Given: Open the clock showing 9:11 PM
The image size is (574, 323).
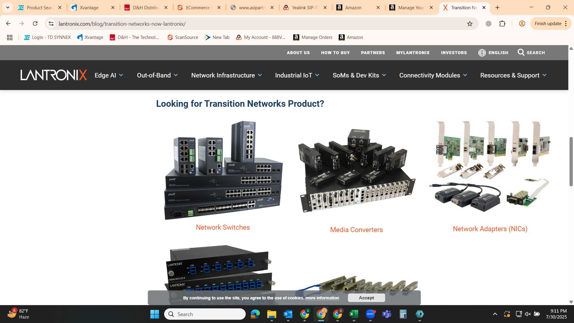Looking at the screenshot, I should (556, 314).
